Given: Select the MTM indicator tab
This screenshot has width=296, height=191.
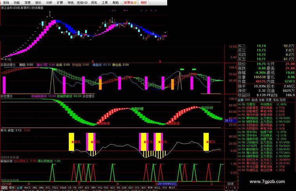Looking at the screenshot, I should [150, 188].
